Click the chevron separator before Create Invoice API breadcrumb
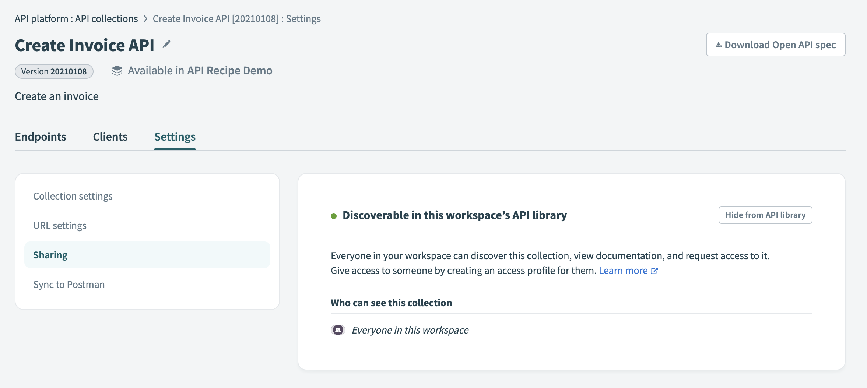867x388 pixels. point(144,18)
